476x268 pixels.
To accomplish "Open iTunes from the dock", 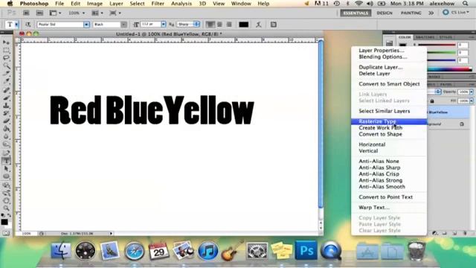I will point(208,251).
